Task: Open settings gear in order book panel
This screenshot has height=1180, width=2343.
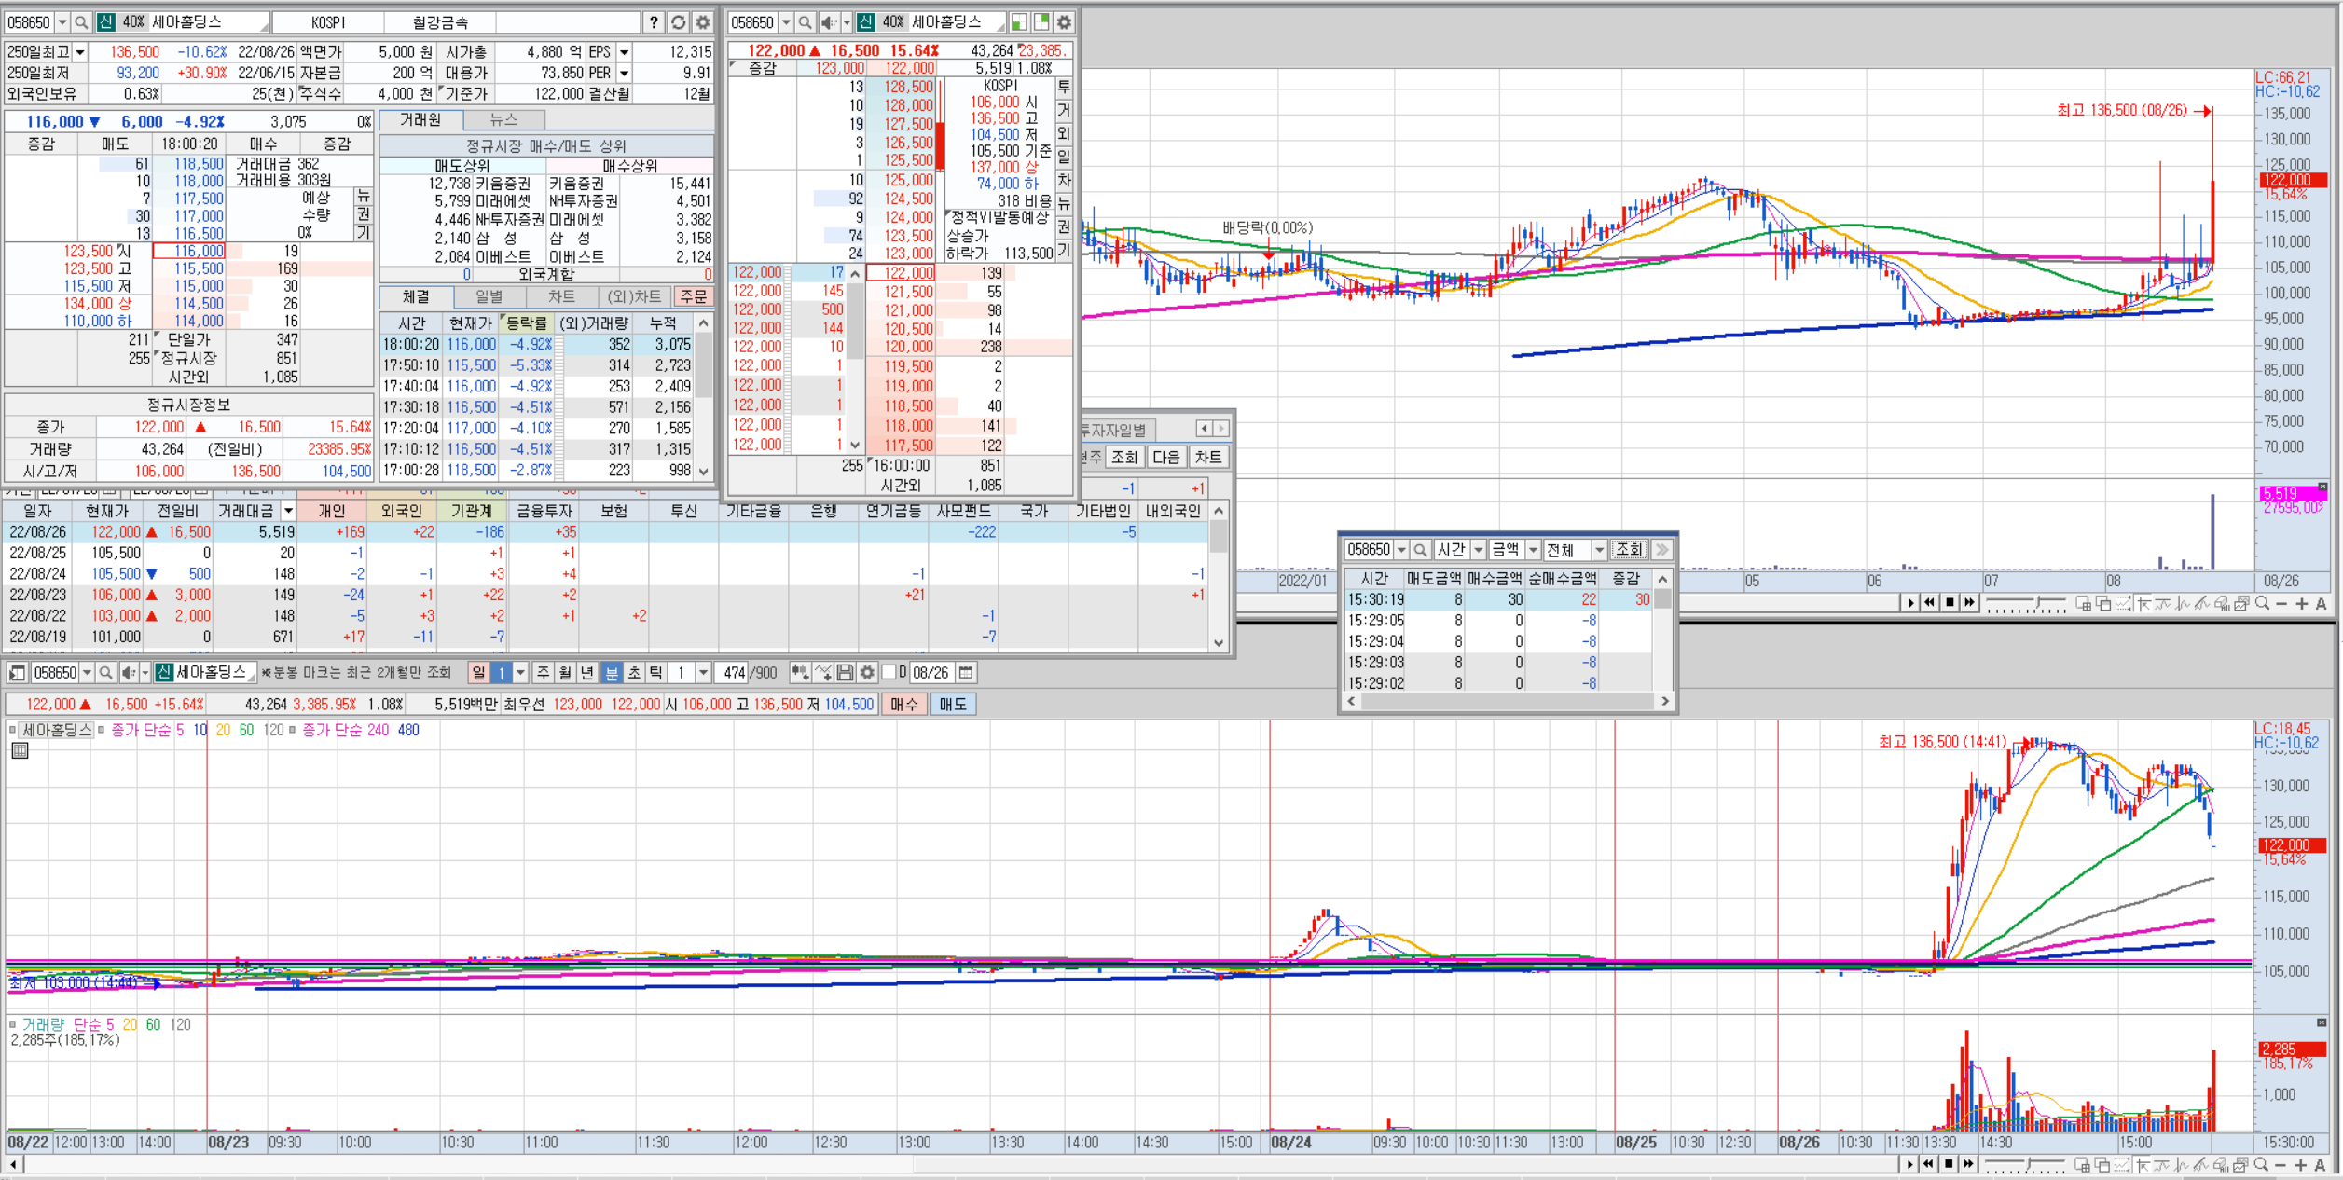Action: click(1064, 22)
